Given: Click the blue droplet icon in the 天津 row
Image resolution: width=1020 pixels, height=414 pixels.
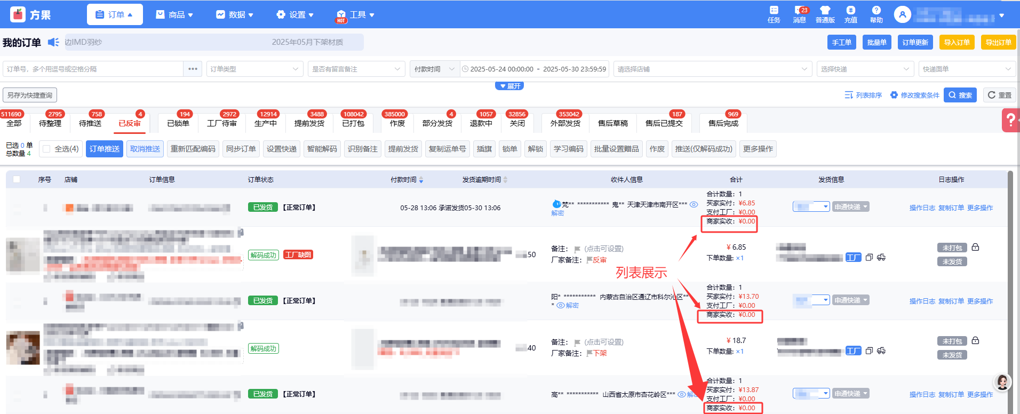Looking at the screenshot, I should point(556,204).
